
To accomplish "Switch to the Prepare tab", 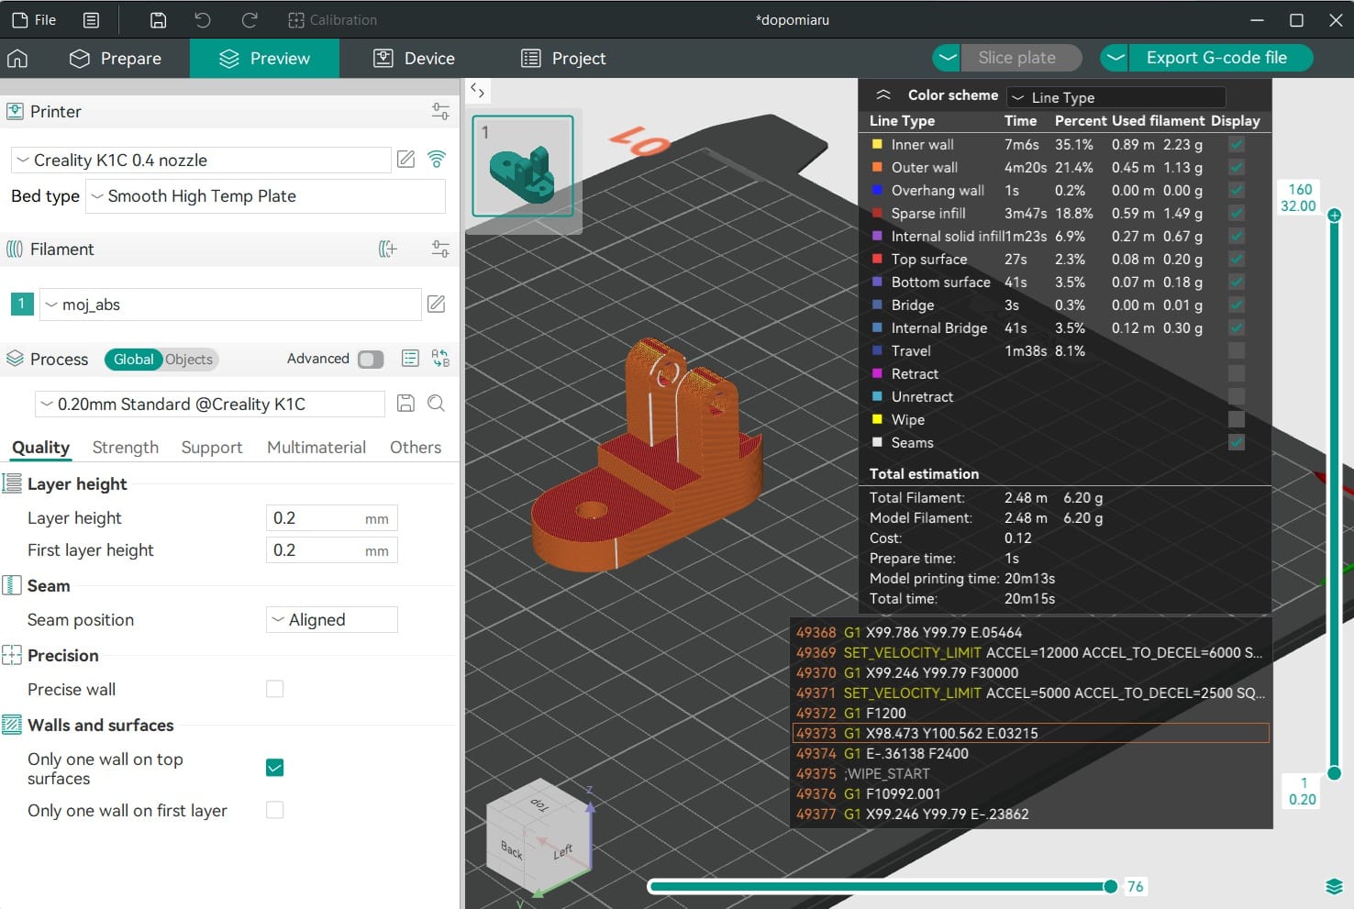I will [116, 59].
